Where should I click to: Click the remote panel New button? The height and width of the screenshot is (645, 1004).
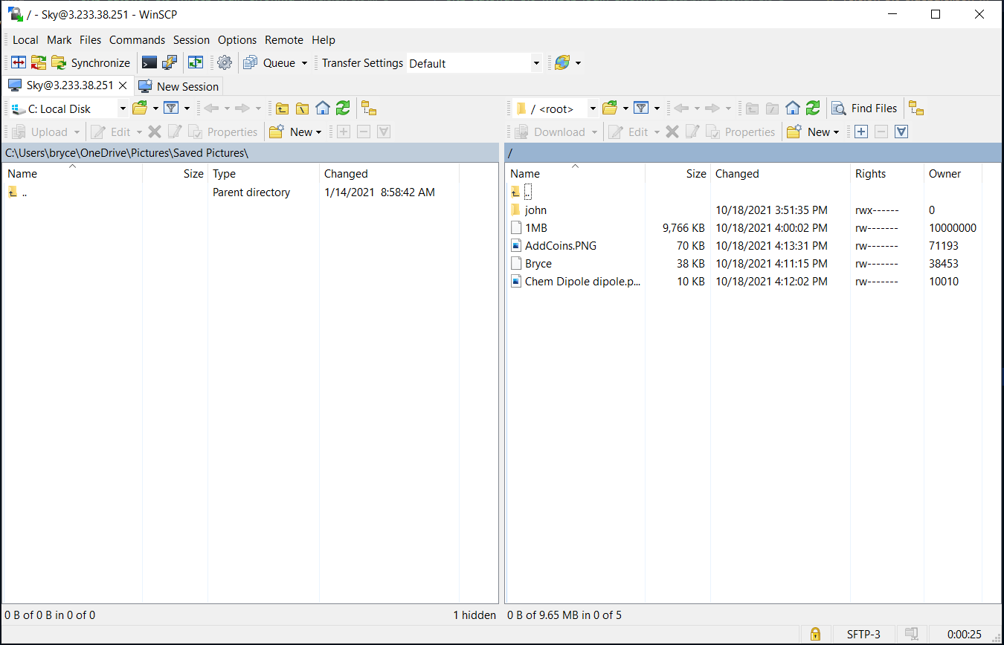pos(814,132)
